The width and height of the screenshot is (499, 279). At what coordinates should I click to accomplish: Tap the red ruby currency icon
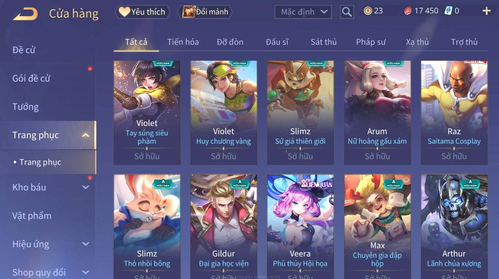408,11
